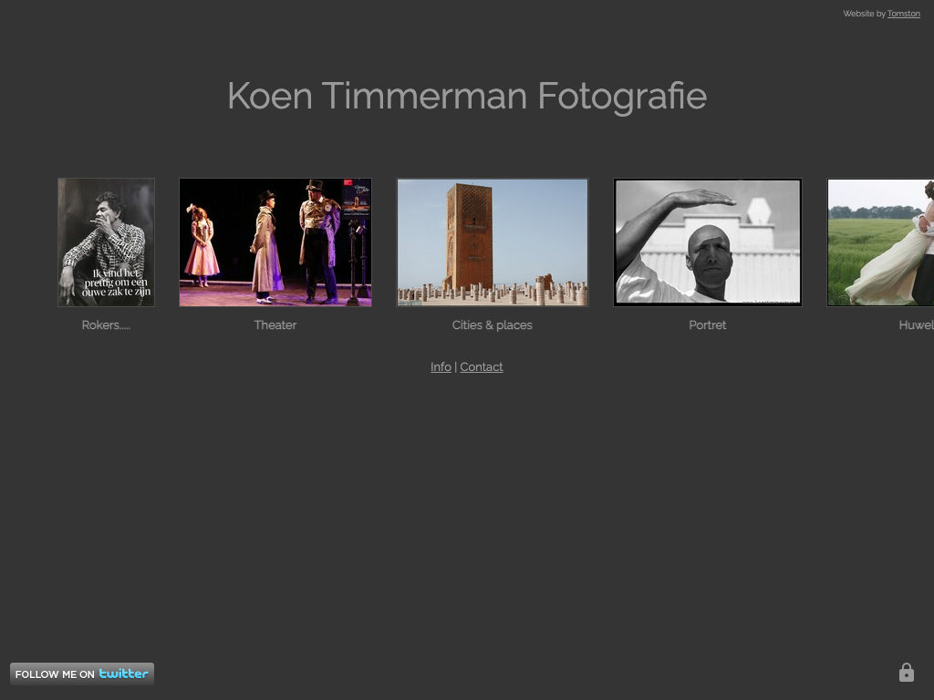Open the Tomston website link
The width and height of the screenshot is (934, 700).
point(903,14)
